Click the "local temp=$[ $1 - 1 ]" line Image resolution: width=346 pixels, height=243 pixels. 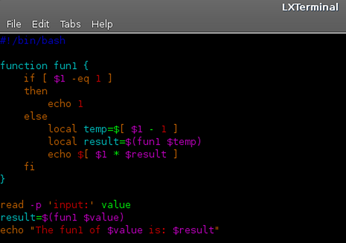[x=112, y=129]
